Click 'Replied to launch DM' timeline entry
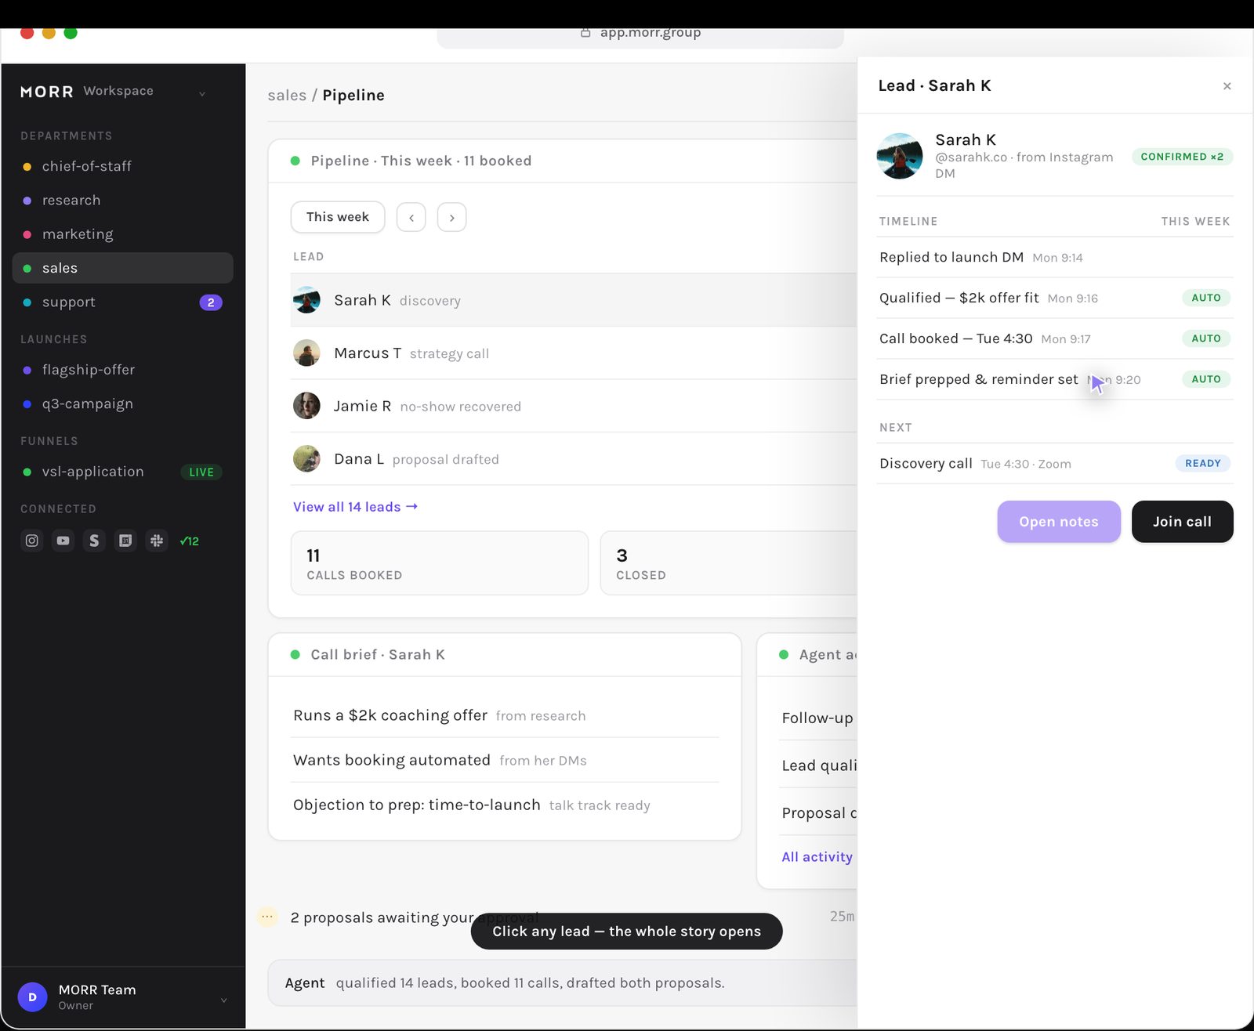This screenshot has height=1031, width=1254. click(1055, 257)
